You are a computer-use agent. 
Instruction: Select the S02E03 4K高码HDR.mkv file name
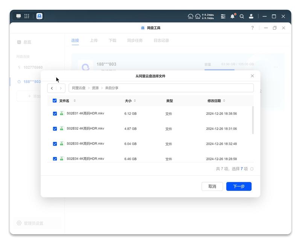(85, 143)
